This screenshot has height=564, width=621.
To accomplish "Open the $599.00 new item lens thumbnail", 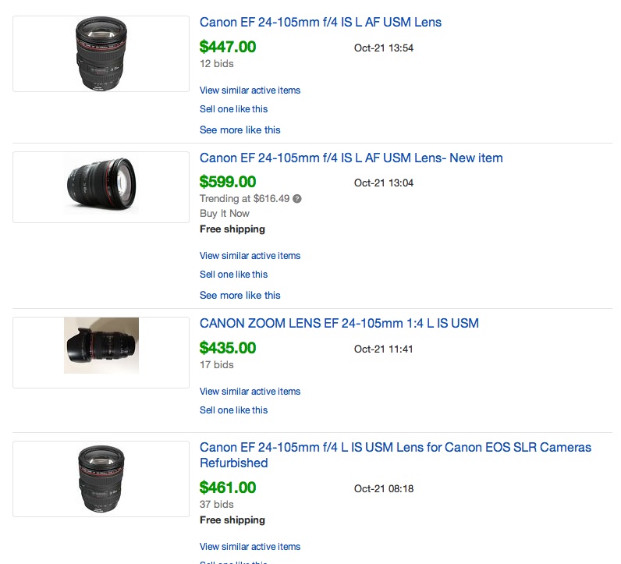I will (101, 186).
